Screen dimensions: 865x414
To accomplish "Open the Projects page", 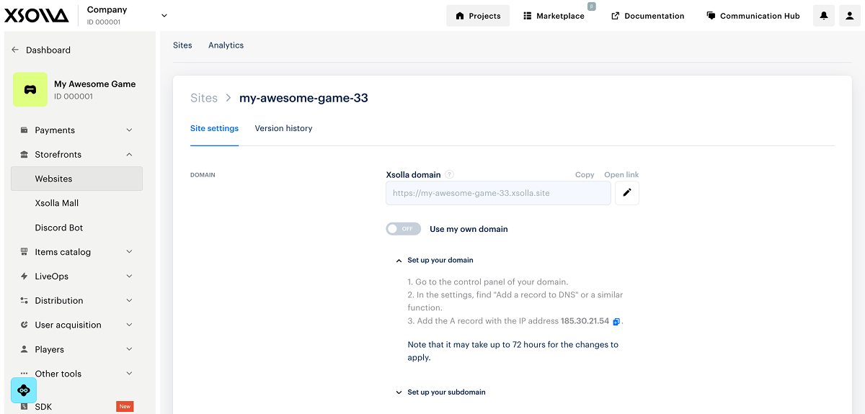I will (x=478, y=16).
